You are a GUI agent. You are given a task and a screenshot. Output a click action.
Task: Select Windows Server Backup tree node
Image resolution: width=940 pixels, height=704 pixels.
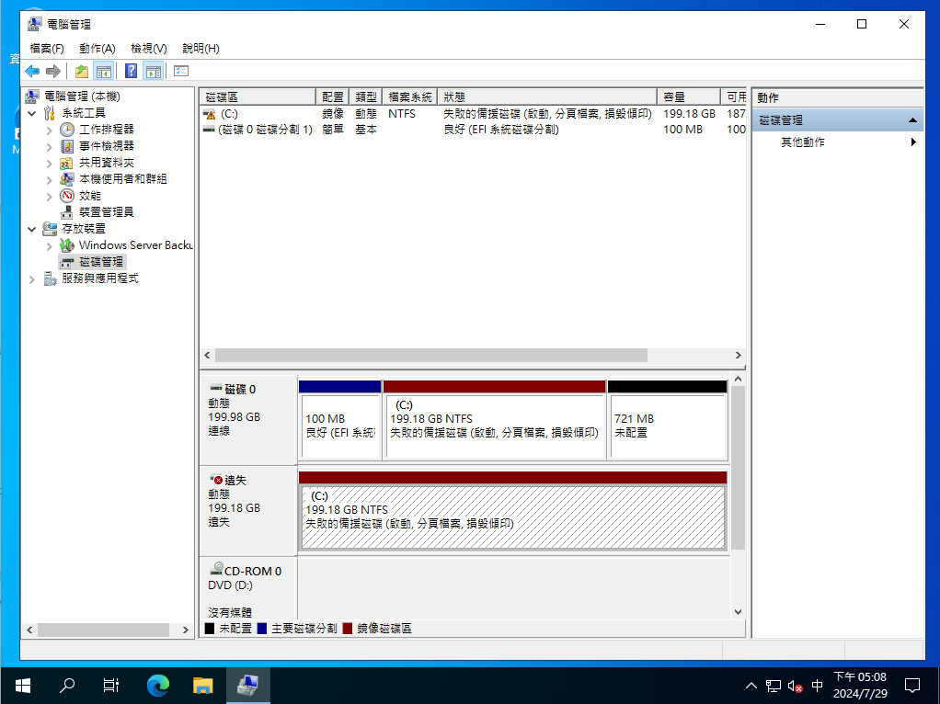click(x=135, y=245)
